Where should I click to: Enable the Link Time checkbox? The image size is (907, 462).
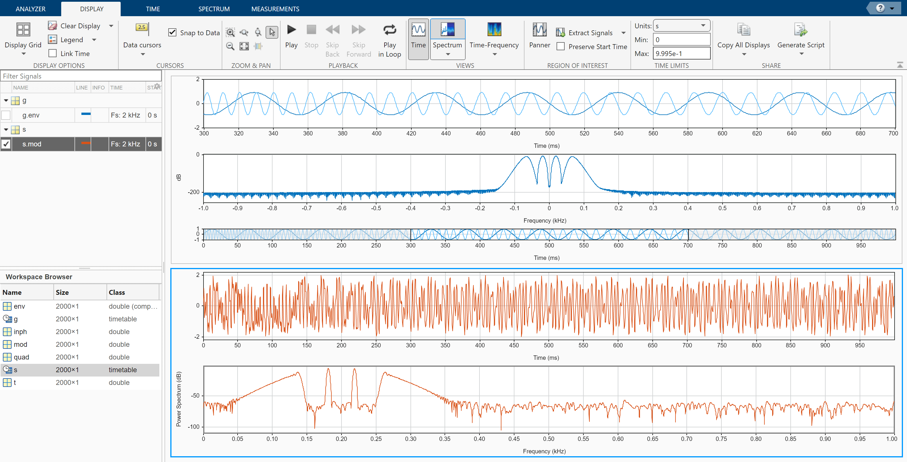point(53,53)
